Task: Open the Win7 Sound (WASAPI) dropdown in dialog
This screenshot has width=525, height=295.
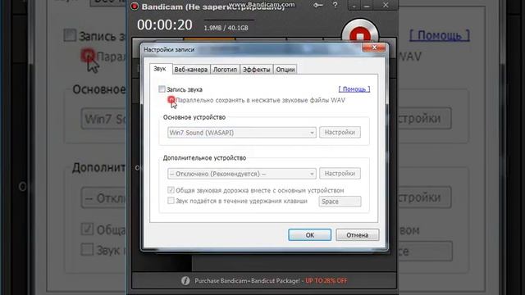Action: pyautogui.click(x=242, y=133)
